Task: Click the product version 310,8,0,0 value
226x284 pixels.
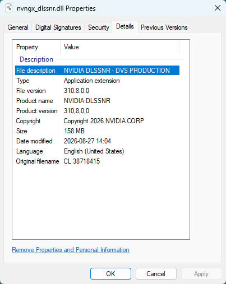Action: click(x=76, y=111)
